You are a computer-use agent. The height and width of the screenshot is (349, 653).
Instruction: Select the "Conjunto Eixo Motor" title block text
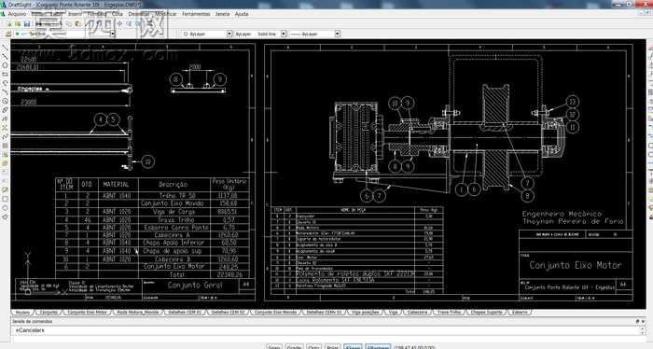[576, 265]
